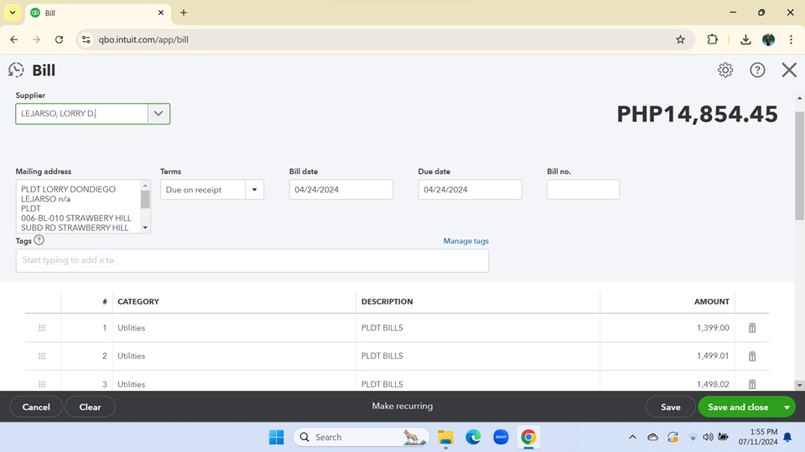Click the Save button

coord(671,407)
